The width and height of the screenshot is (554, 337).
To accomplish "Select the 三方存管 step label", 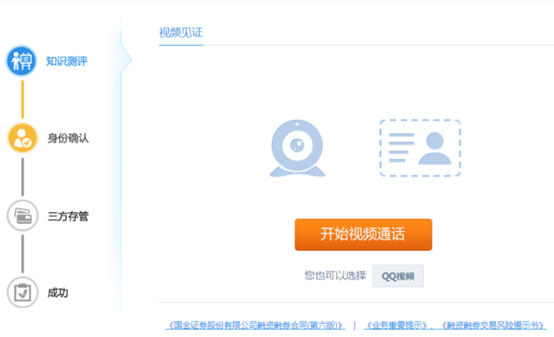I will 68,216.
